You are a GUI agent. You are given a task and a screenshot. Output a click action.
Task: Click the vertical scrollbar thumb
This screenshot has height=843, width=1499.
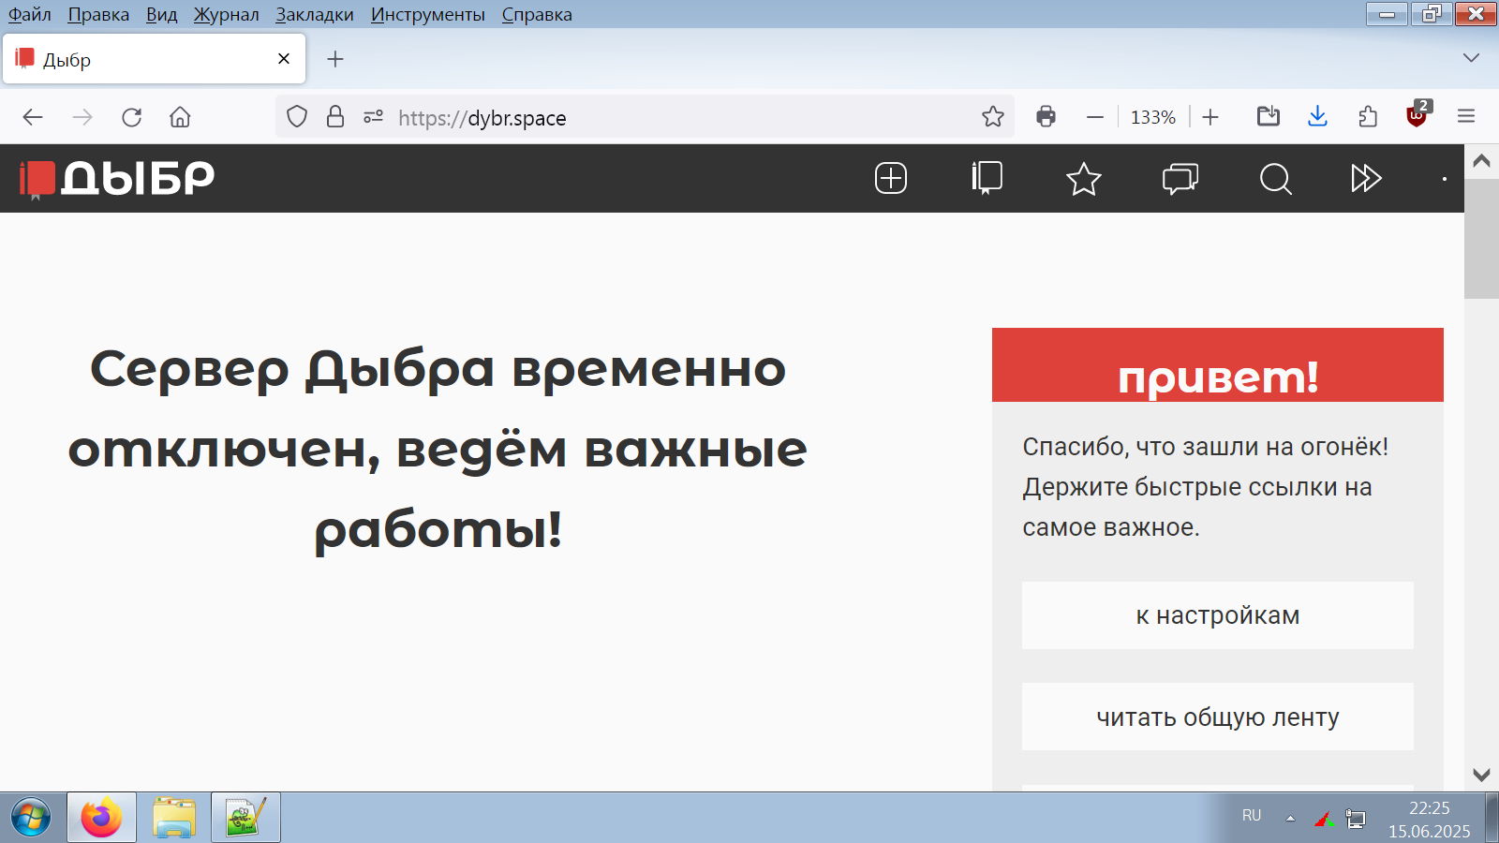[x=1481, y=239]
